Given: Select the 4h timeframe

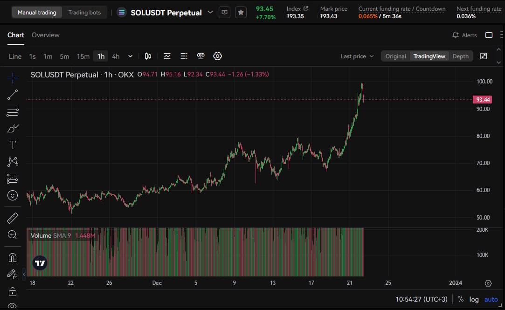Looking at the screenshot, I should click(116, 56).
